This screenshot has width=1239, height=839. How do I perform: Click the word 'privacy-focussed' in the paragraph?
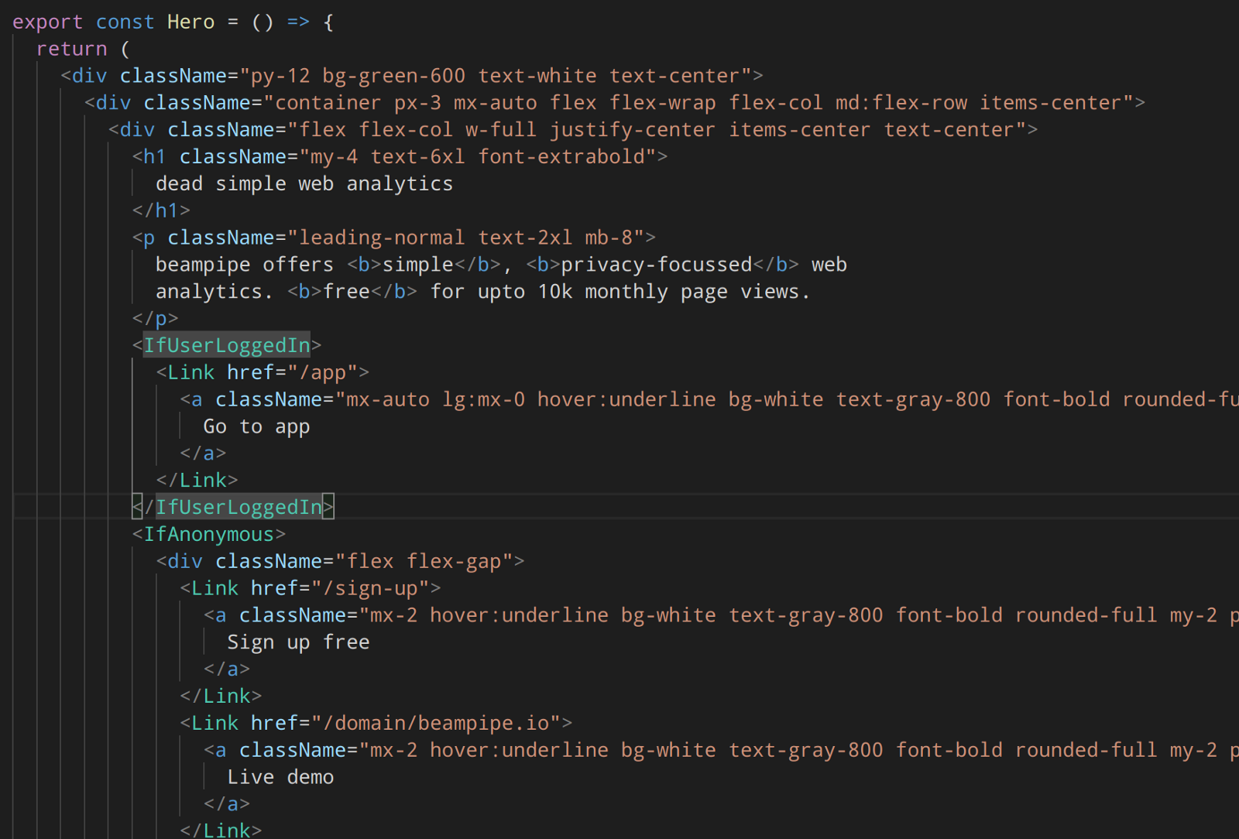[656, 265]
